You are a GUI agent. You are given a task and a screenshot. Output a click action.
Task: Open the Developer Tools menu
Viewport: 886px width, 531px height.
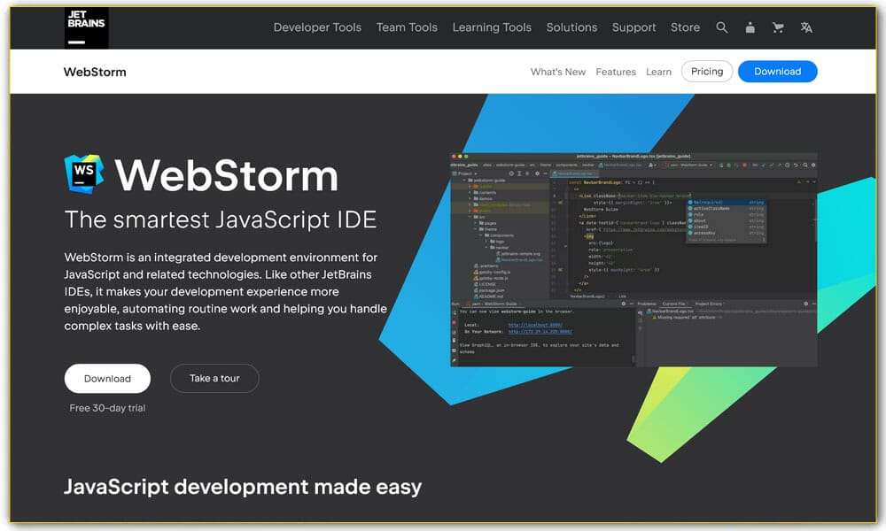click(317, 27)
